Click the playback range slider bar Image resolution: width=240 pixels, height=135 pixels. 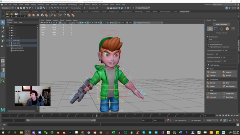pos(61,120)
